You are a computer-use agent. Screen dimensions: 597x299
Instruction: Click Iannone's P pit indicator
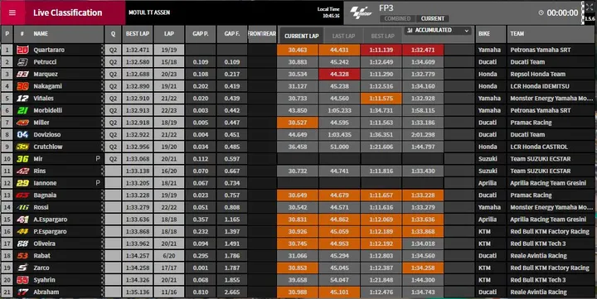[98, 183]
